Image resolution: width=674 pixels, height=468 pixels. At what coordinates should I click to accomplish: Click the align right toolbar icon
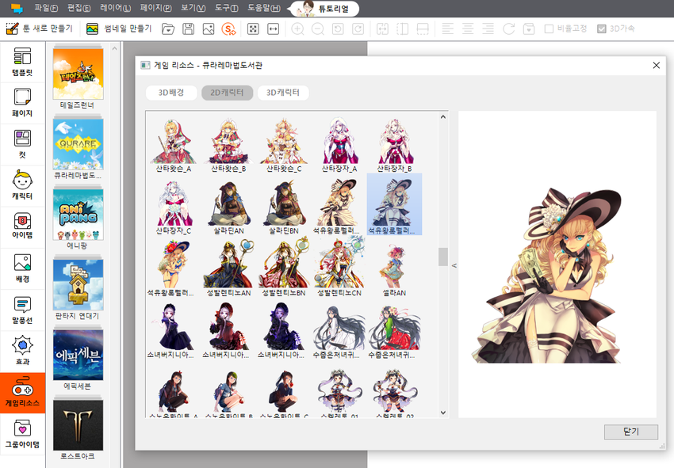click(488, 29)
